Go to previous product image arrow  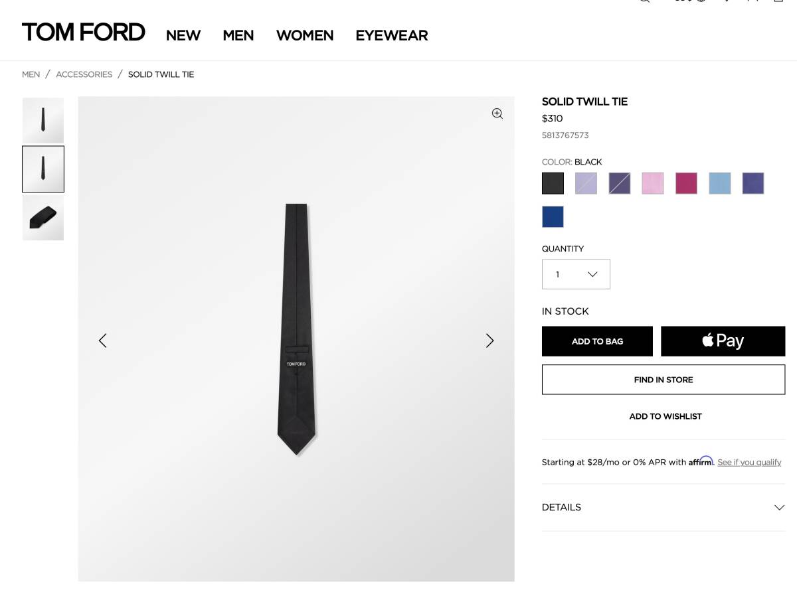103,341
